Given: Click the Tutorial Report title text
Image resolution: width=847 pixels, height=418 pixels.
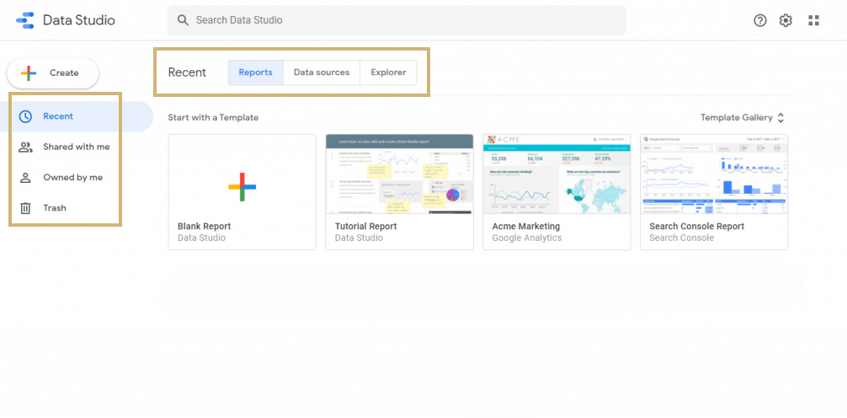Looking at the screenshot, I should click(x=365, y=226).
